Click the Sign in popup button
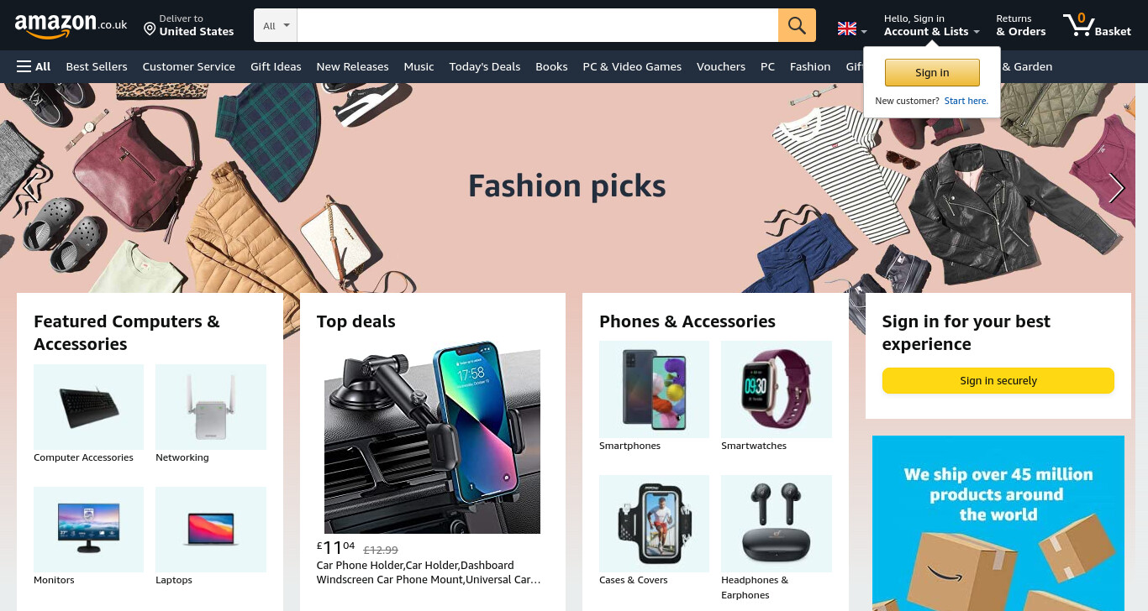 coord(932,72)
